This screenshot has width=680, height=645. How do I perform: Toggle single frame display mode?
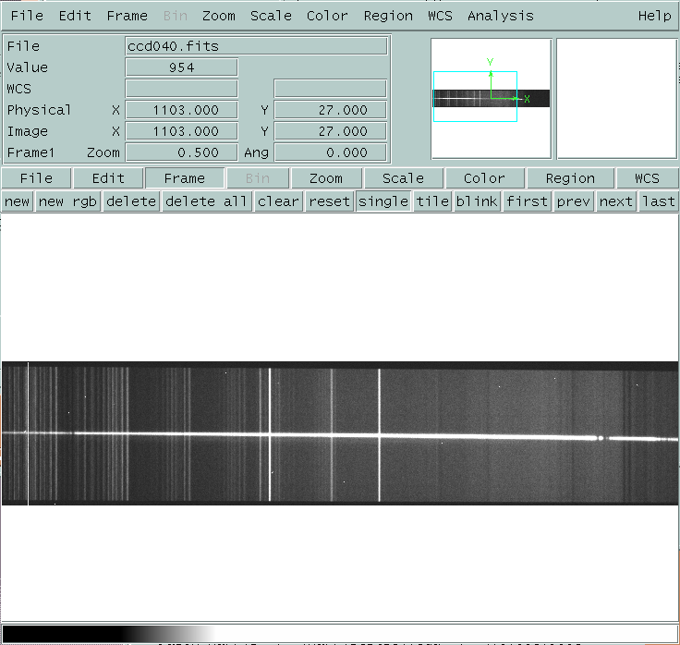[x=382, y=201]
